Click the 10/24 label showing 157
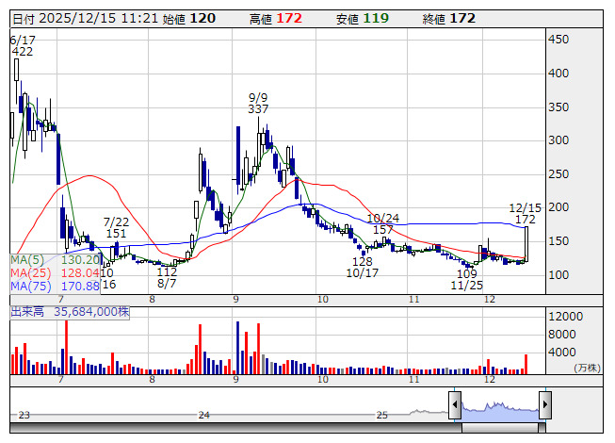This screenshot has width=615, height=443. (x=383, y=224)
